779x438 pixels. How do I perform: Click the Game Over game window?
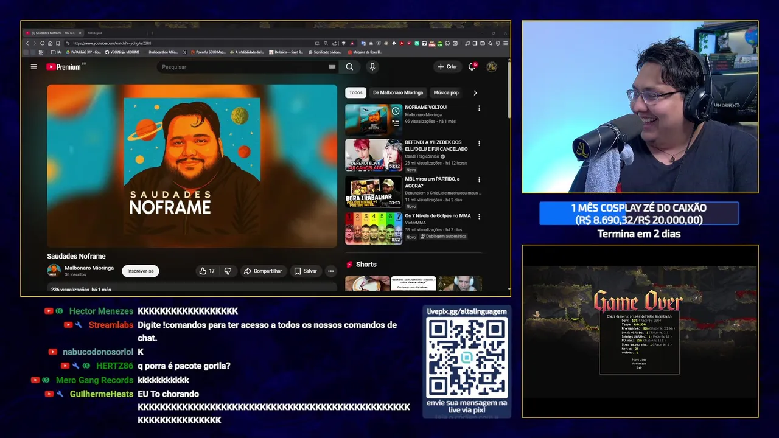[640, 331]
